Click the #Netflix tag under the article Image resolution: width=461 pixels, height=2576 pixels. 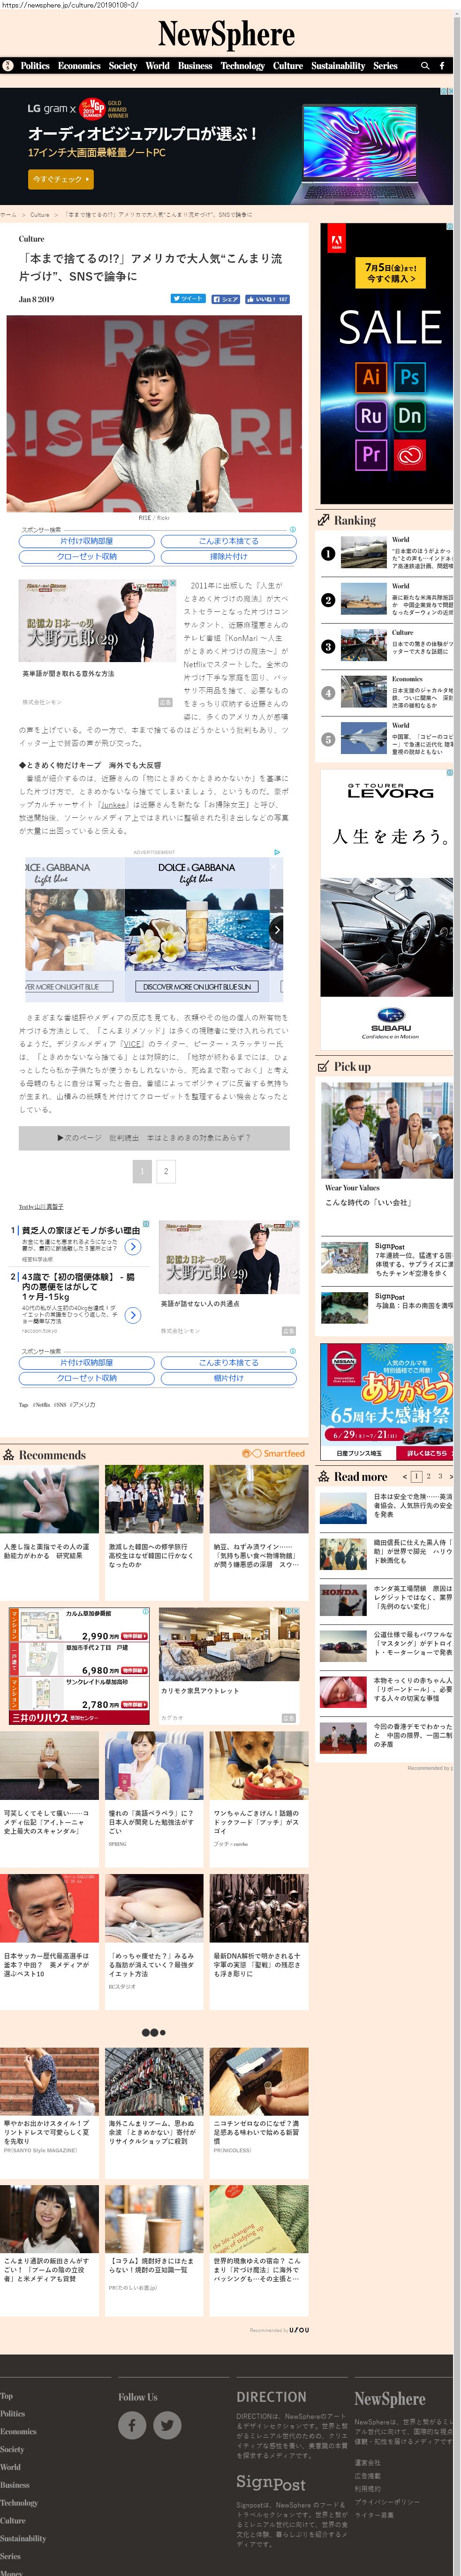41,1404
